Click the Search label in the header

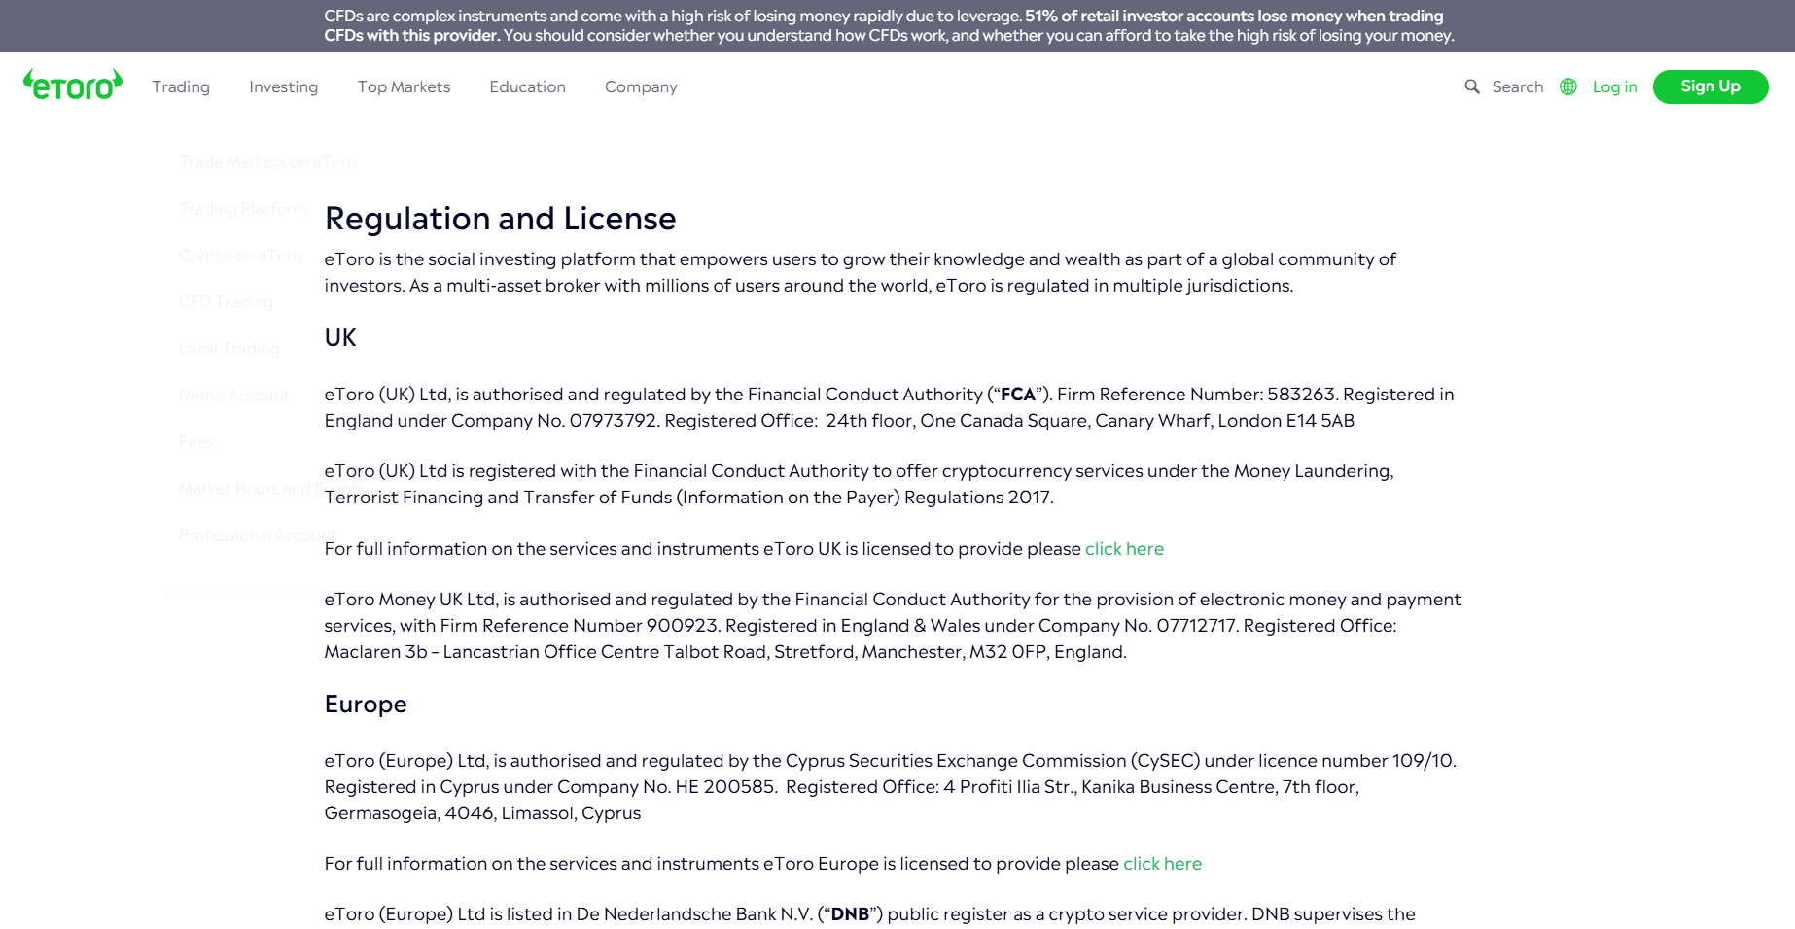1518,86
